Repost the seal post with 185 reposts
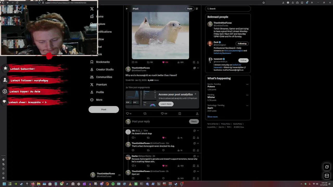This screenshot has width=333, height=187. tap(150, 62)
